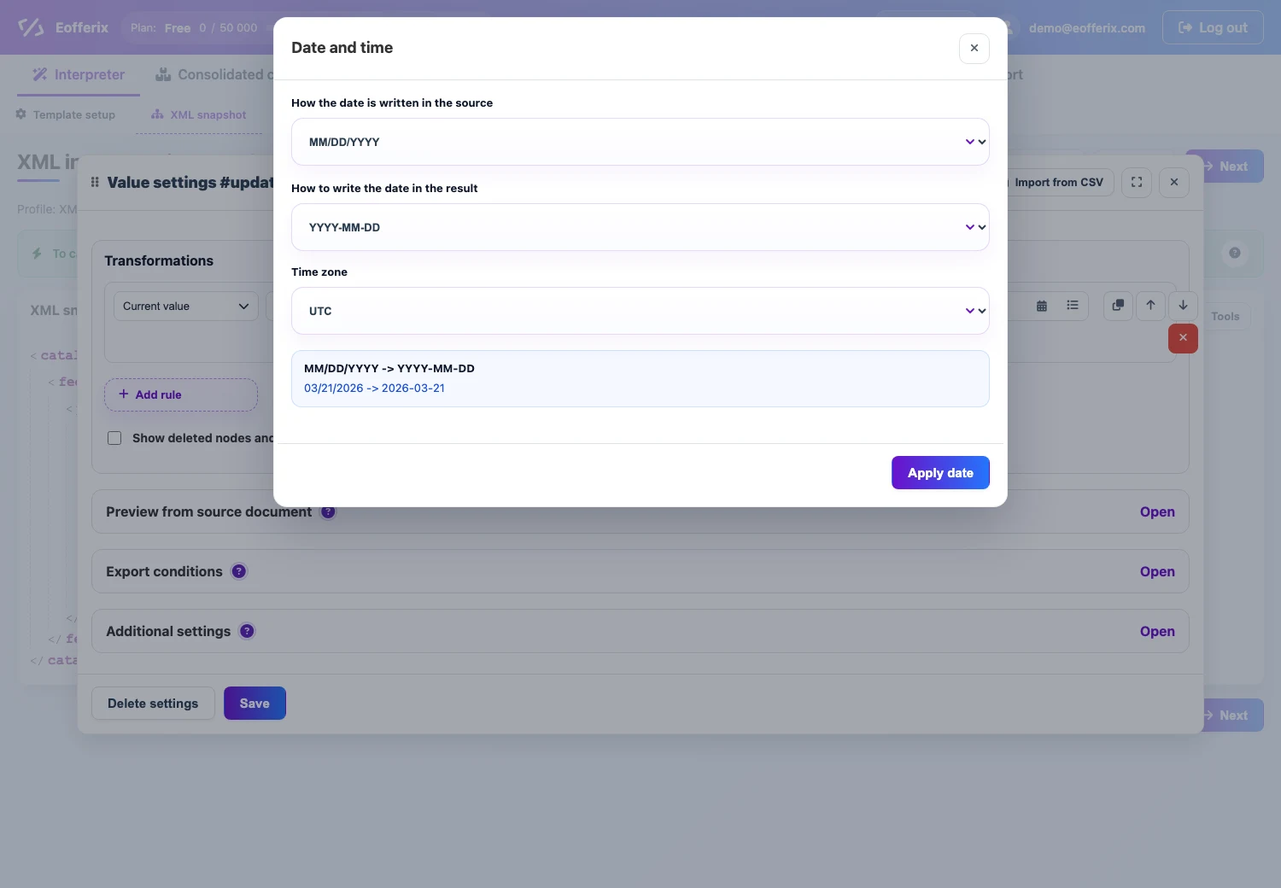Open the UTC time zone dropdown
This screenshot has width=1281, height=888.
click(x=640, y=311)
